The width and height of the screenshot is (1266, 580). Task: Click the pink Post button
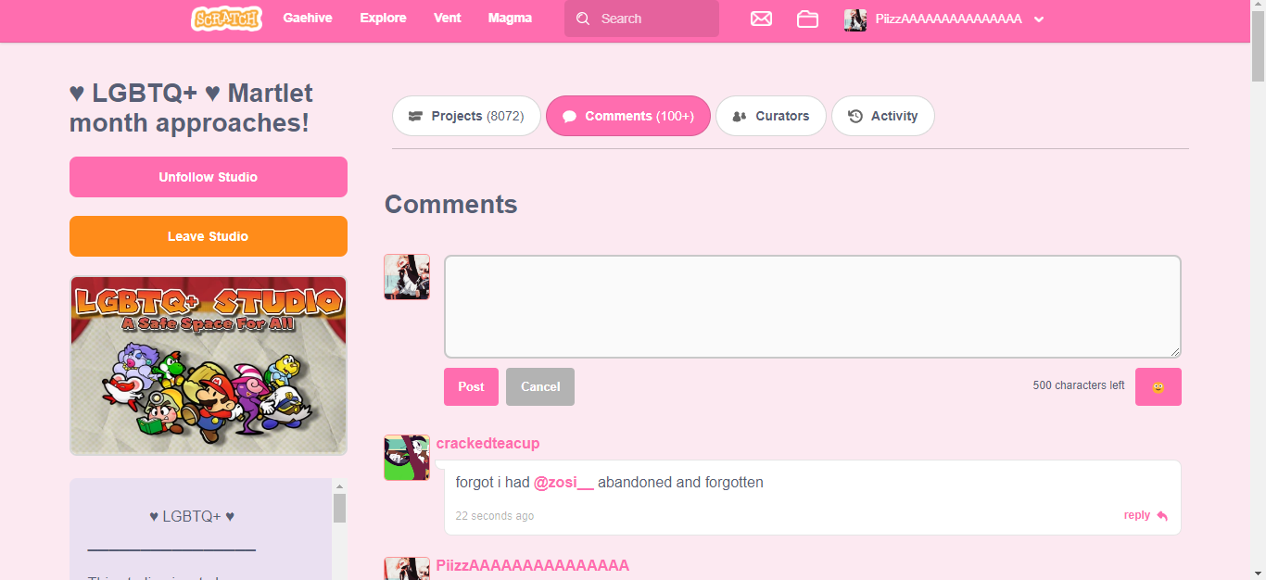tap(471, 387)
